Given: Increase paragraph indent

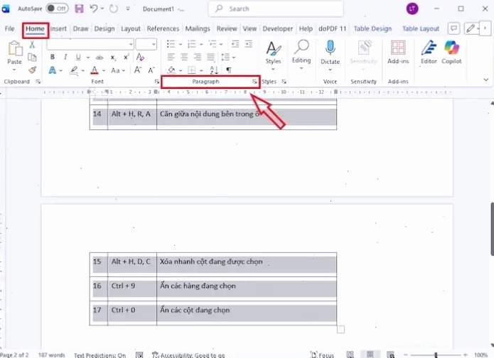Looking at the screenshot, I should (x=249, y=44).
